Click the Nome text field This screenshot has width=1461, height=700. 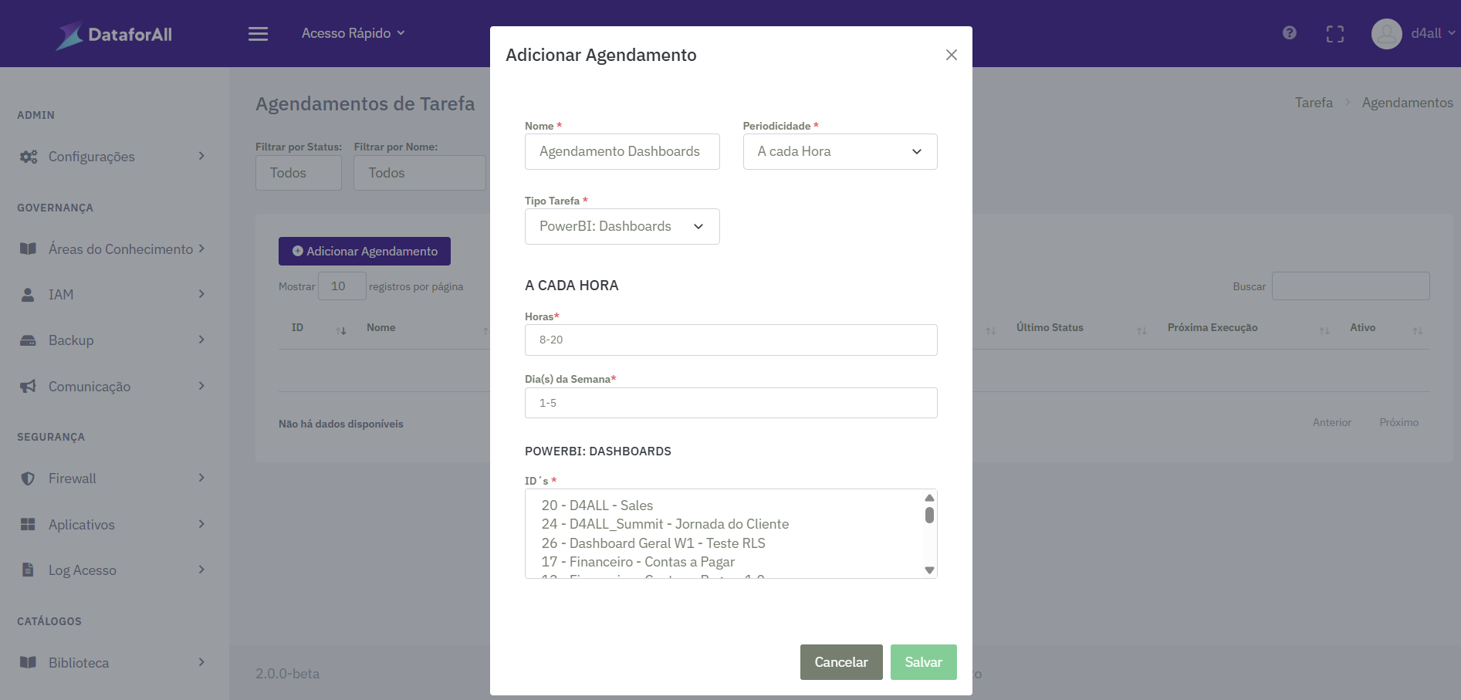[x=621, y=152]
